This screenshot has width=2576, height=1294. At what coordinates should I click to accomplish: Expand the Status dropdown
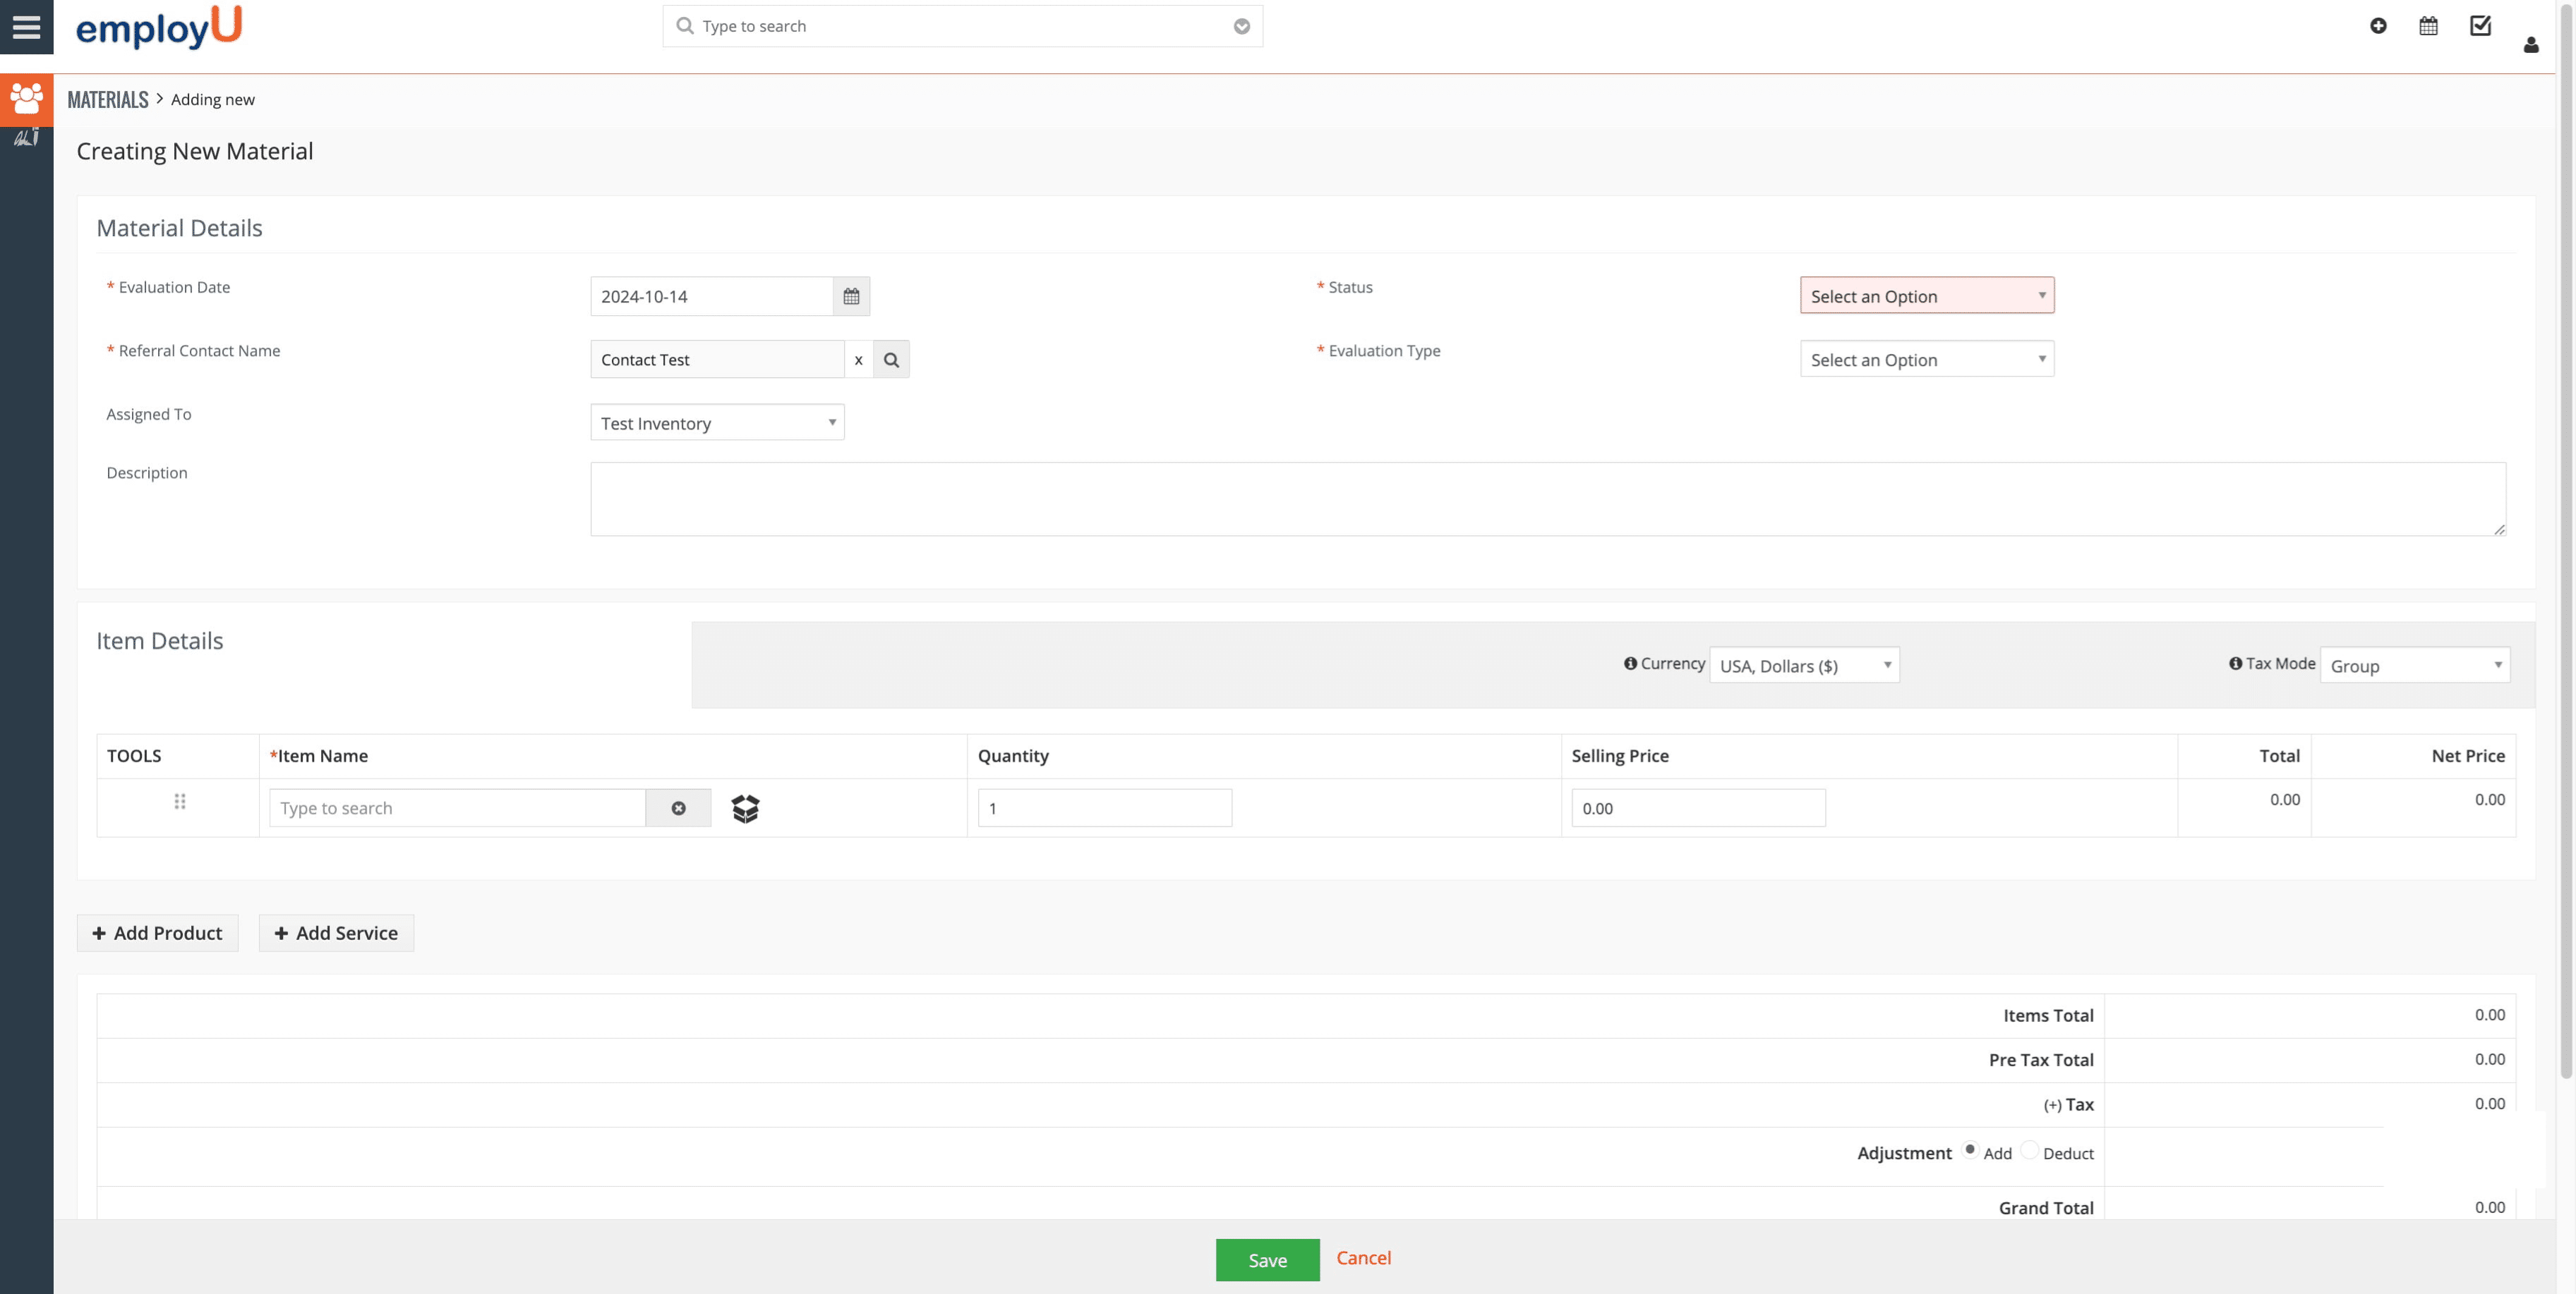[1926, 295]
